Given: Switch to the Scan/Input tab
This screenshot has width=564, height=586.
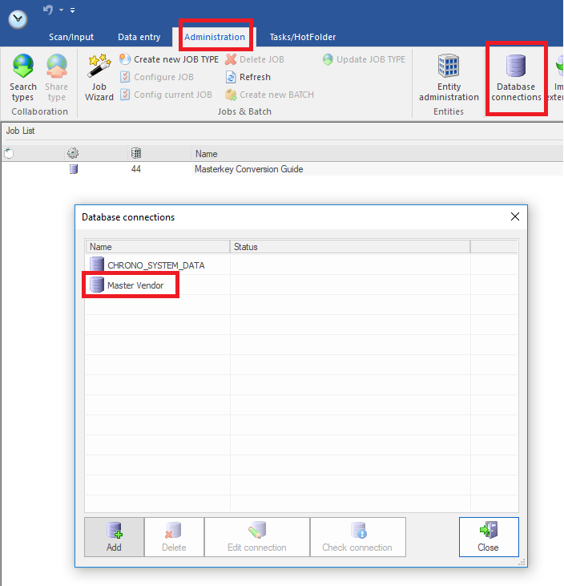Looking at the screenshot, I should [71, 37].
